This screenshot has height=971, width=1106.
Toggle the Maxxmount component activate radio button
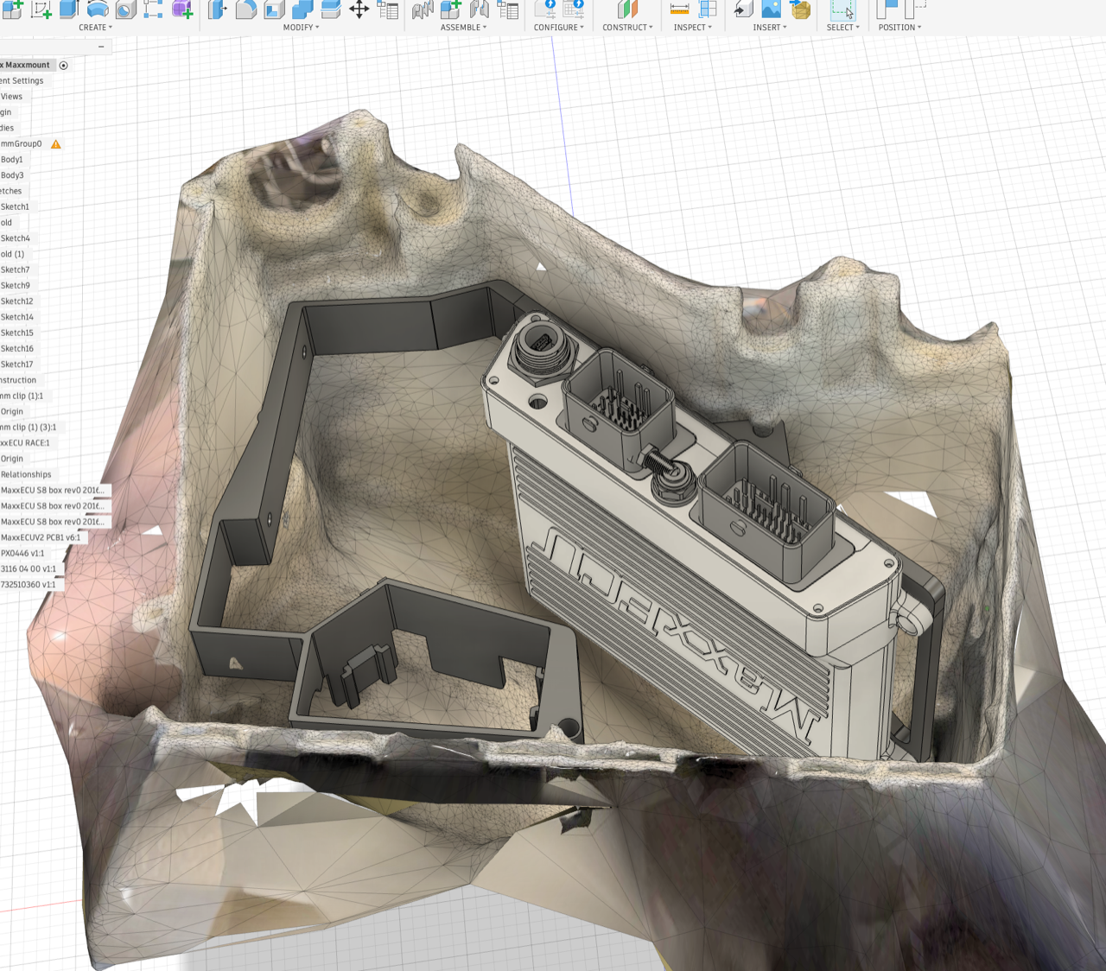[x=63, y=66]
